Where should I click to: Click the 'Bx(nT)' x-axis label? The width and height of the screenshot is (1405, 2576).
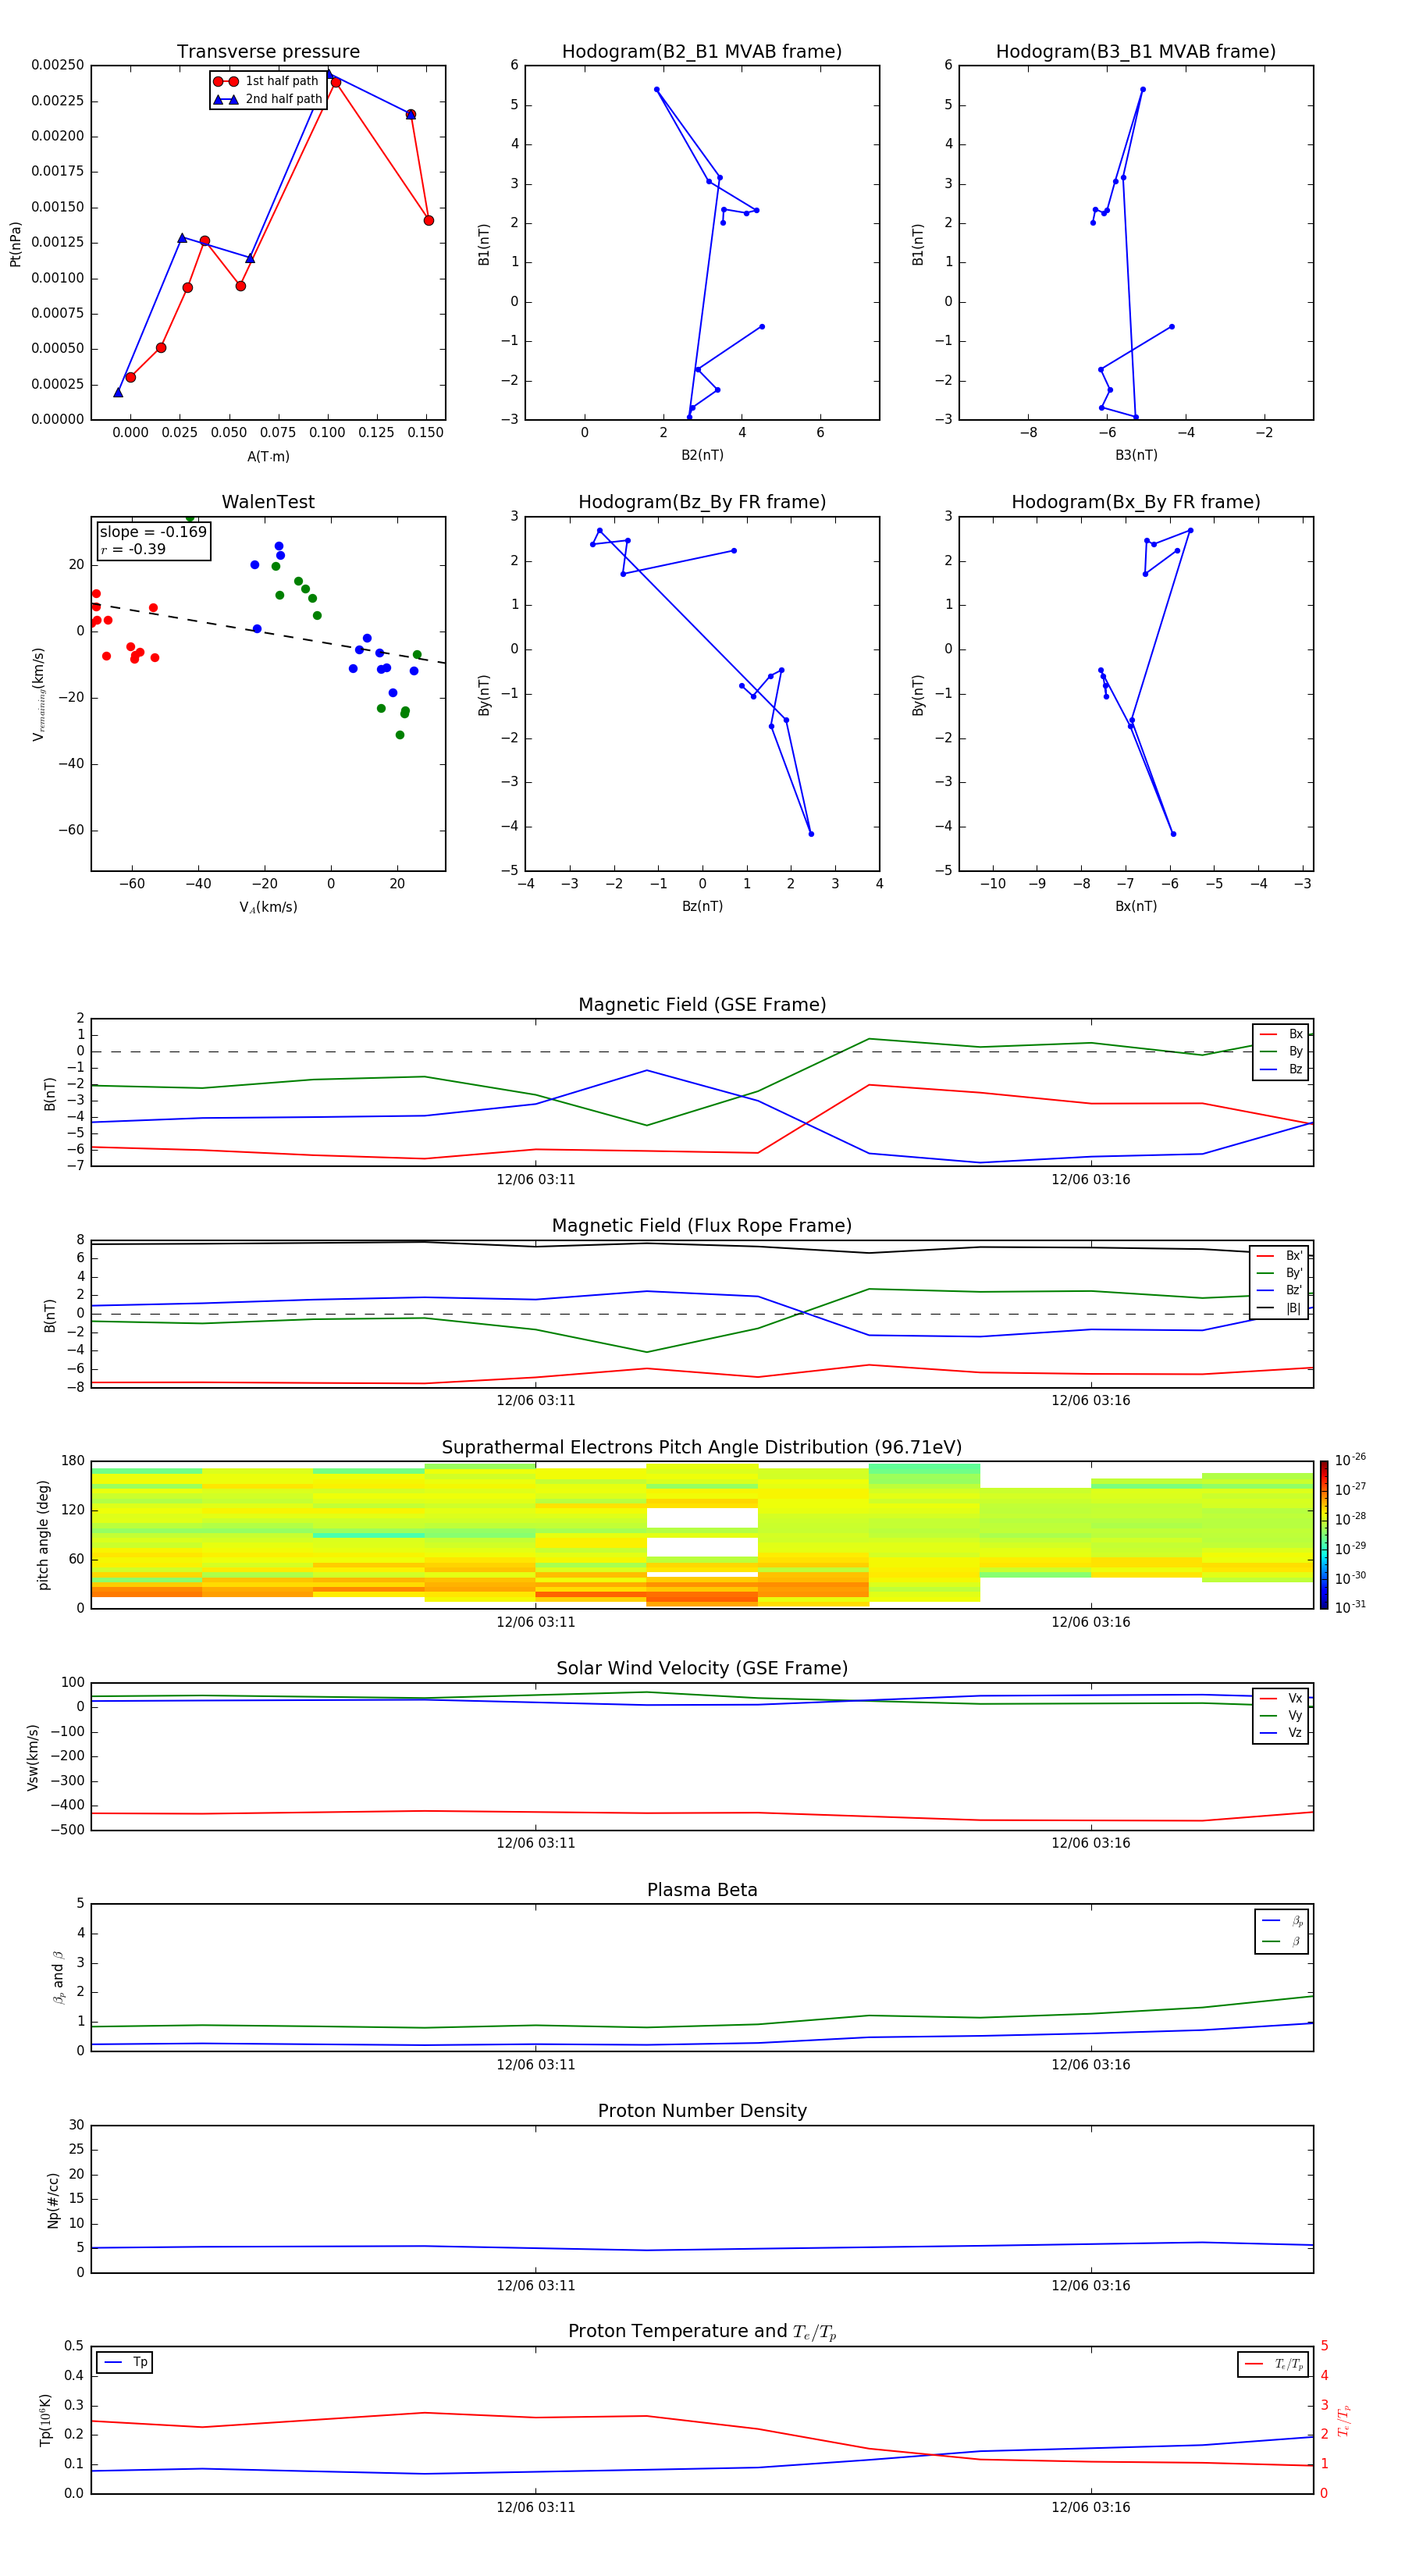[x=1136, y=906]
